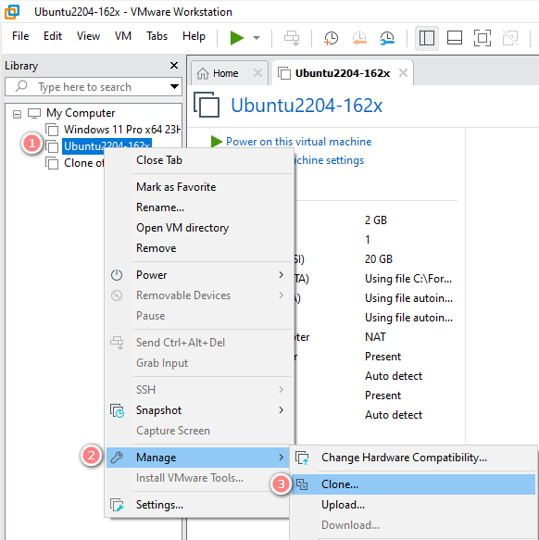Click the Using file C:\For... value

(408, 279)
